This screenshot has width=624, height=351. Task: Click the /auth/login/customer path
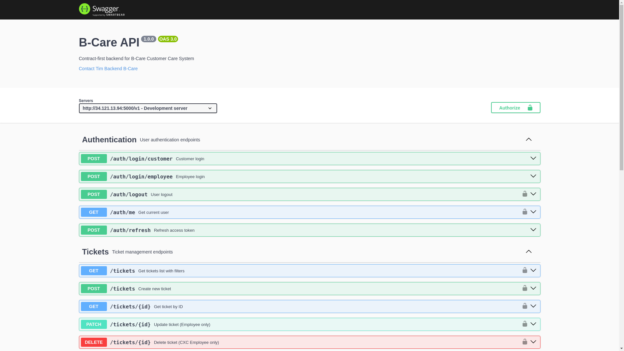pos(141,159)
